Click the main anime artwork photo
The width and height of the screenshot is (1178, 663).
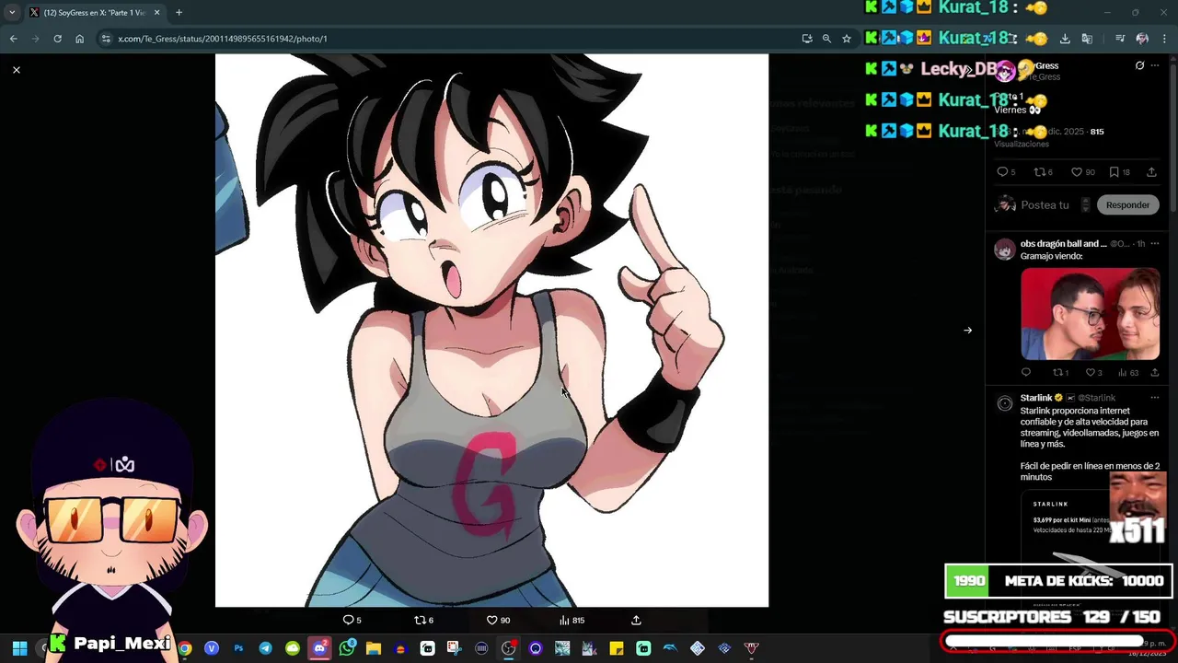coord(491,331)
